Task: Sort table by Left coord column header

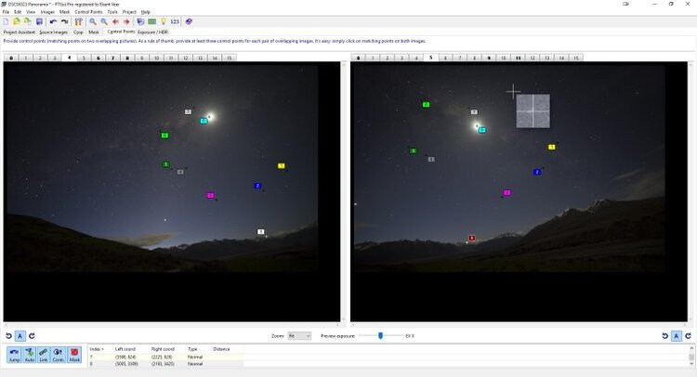Action: coord(125,349)
